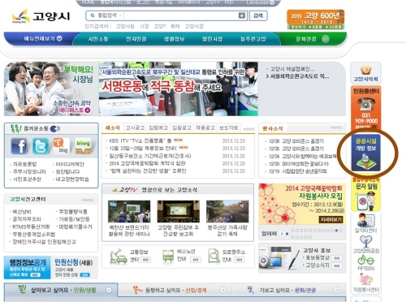406x302 pixels.
Task: Open the green blog icon
Action: pyautogui.click(x=83, y=146)
